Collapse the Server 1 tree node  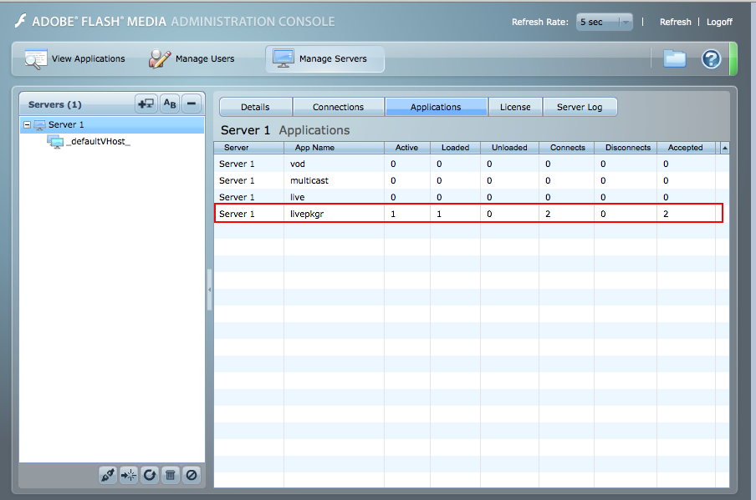point(28,124)
